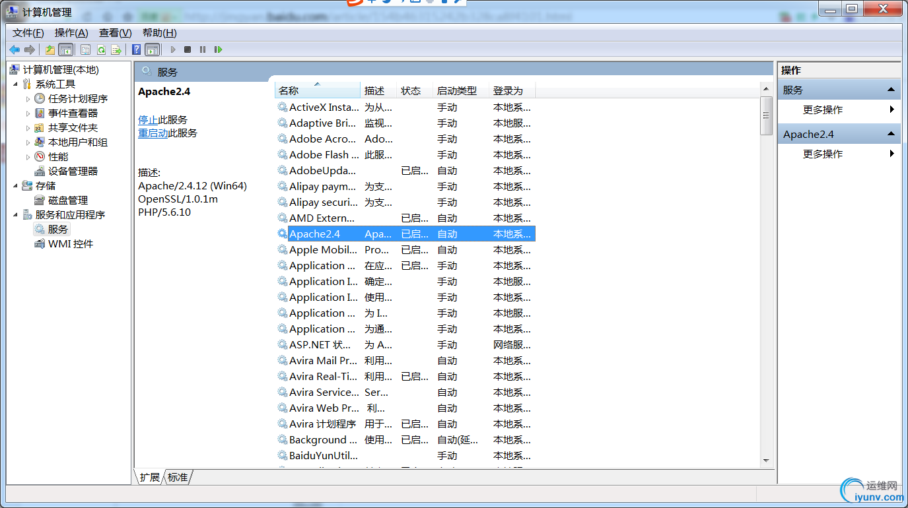Open the 文件(F) menu
The image size is (908, 508).
tap(28, 33)
